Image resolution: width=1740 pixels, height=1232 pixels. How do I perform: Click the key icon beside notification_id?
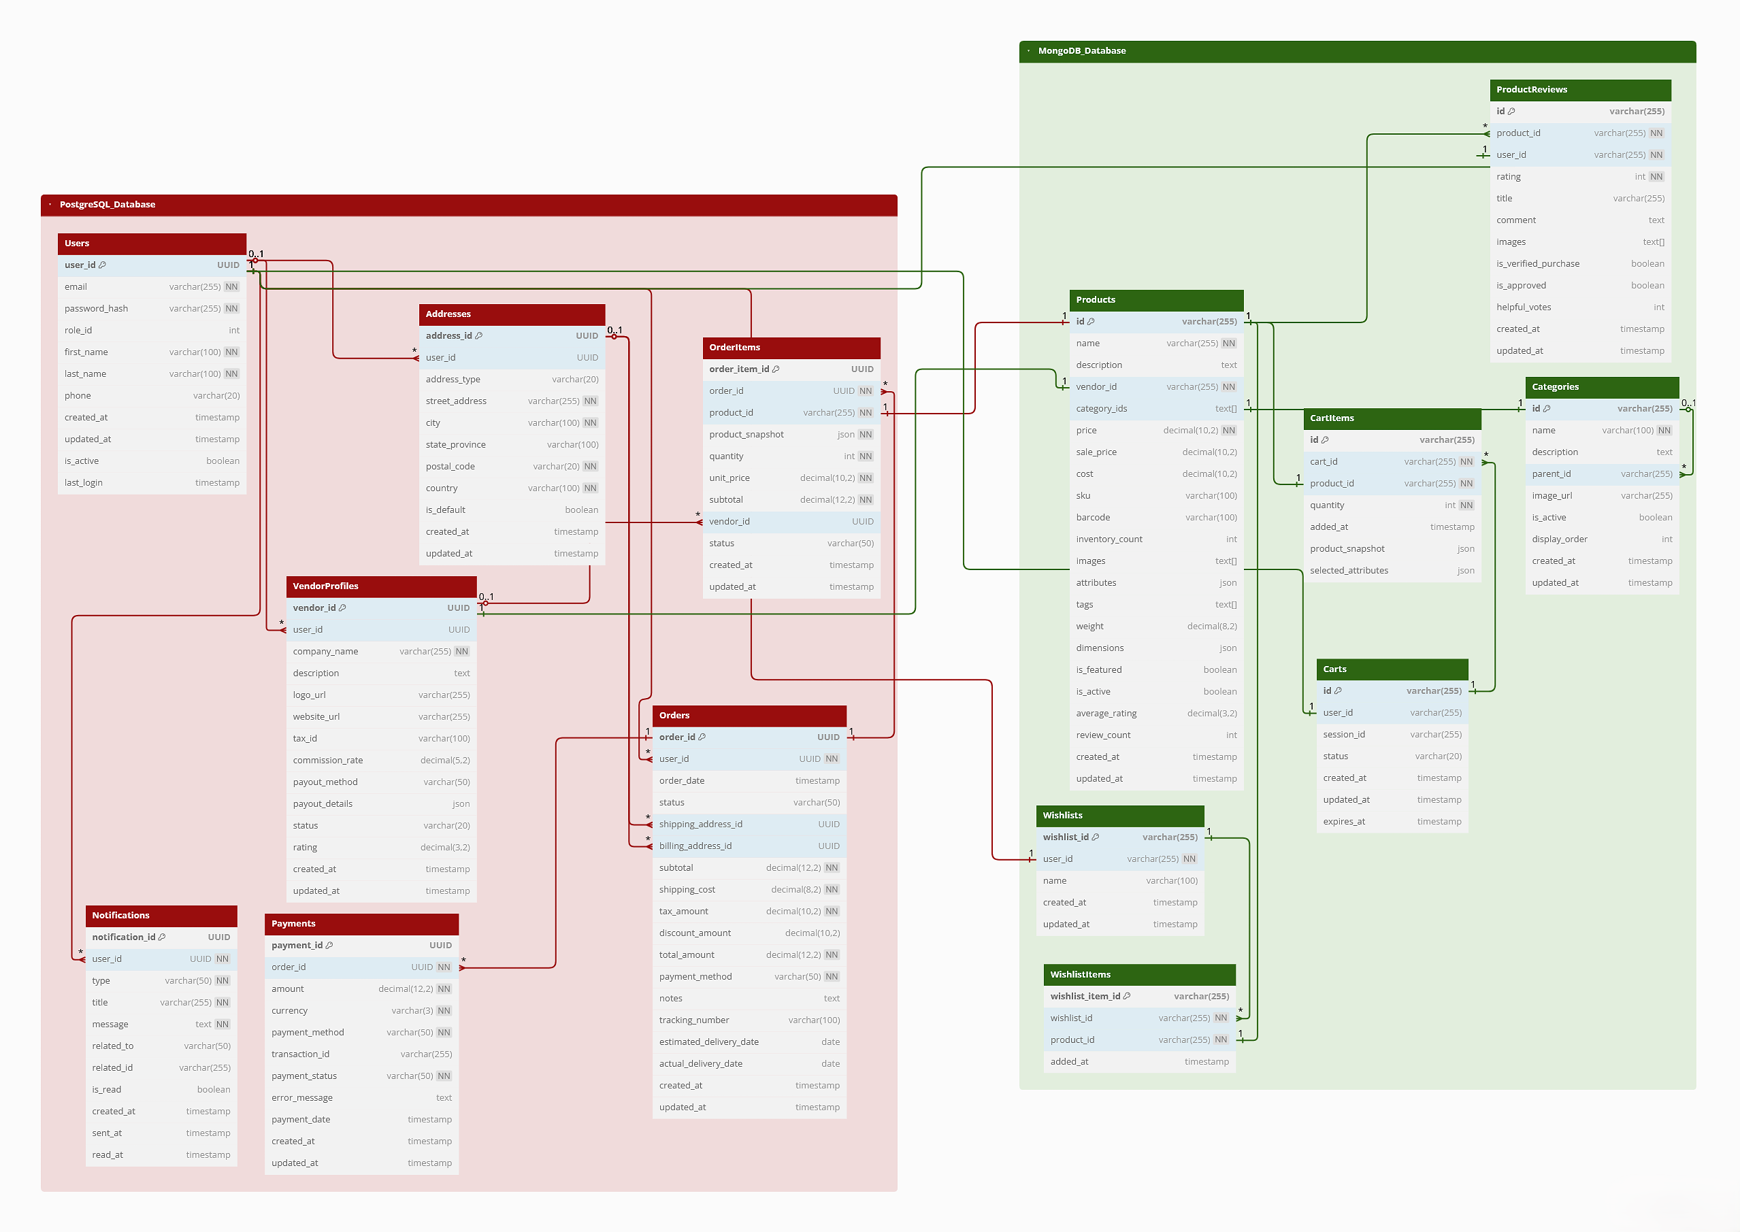point(162,937)
